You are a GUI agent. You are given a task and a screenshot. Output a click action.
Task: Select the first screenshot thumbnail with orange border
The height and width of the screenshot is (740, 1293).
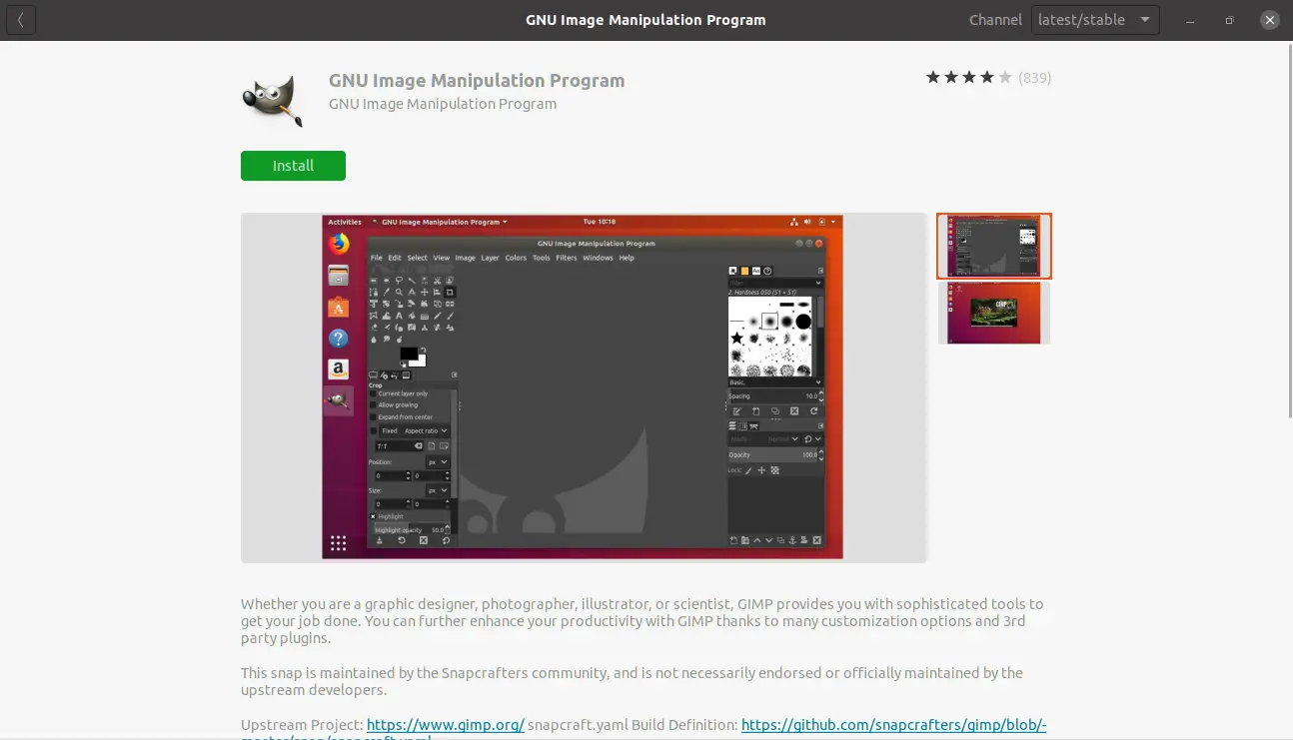(994, 246)
